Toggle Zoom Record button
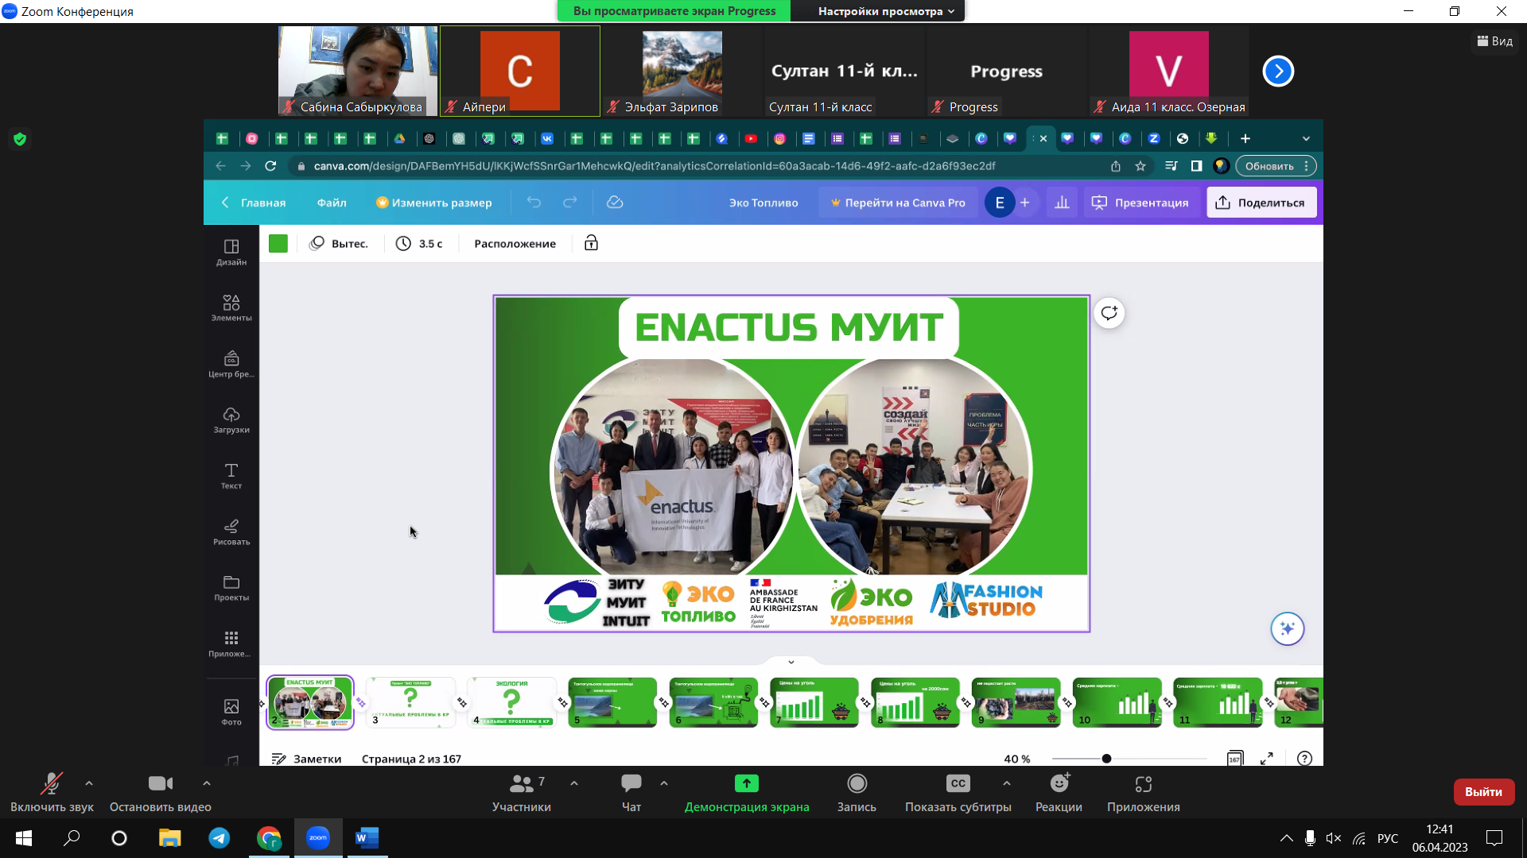 tap(857, 793)
